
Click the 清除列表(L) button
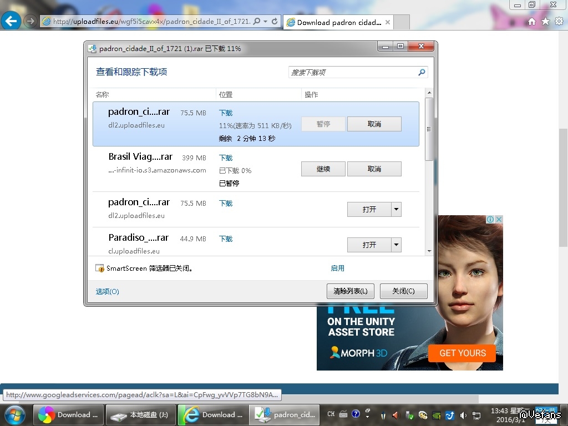tap(351, 291)
